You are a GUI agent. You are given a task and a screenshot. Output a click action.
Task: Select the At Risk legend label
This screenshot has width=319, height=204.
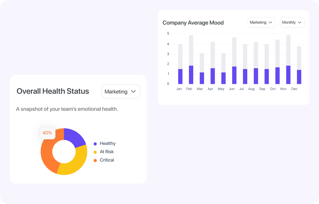coord(107,152)
